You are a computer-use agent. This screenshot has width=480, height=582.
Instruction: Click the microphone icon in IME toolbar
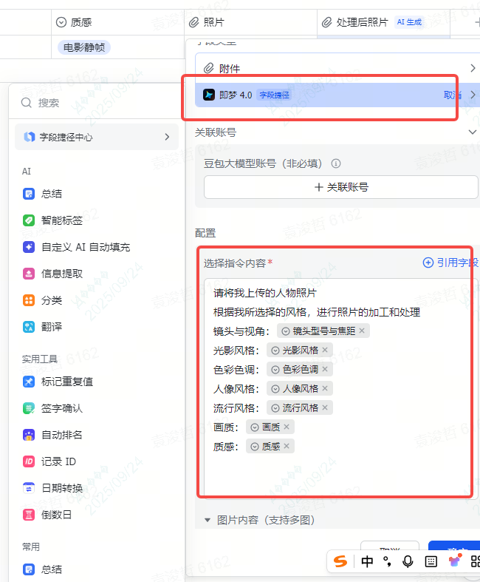(x=408, y=562)
